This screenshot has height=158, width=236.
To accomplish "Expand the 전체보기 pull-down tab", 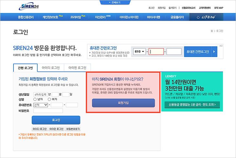I will [x=115, y=2].
